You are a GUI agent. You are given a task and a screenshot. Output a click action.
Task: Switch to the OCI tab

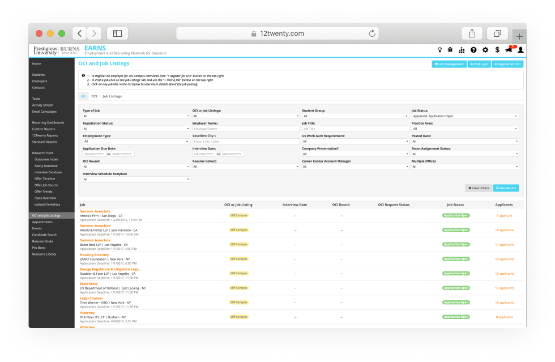tap(94, 96)
